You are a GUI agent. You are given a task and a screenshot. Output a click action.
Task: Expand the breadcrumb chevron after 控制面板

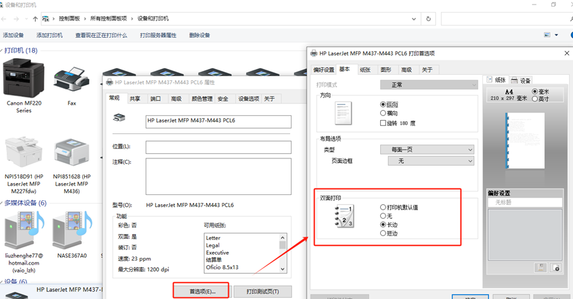[x=85, y=19]
